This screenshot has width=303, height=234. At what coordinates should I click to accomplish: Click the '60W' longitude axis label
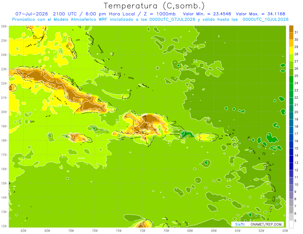(285, 230)
